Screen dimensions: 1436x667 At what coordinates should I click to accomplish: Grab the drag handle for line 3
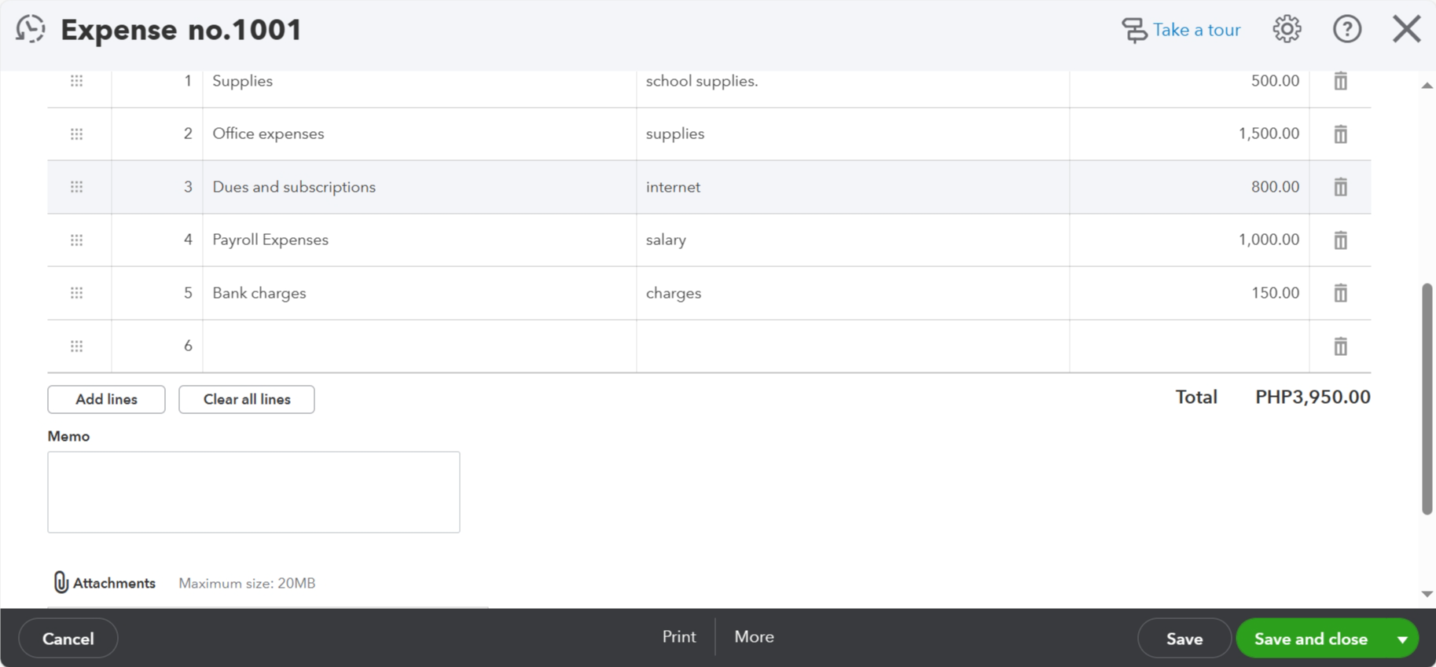pyautogui.click(x=76, y=187)
